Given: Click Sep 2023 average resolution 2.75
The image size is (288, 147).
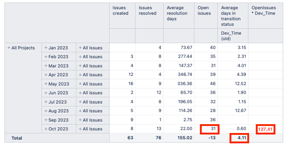Looking at the screenshot, I should (188, 120).
